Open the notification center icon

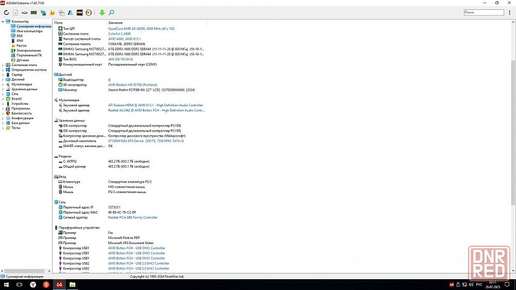[507, 285]
